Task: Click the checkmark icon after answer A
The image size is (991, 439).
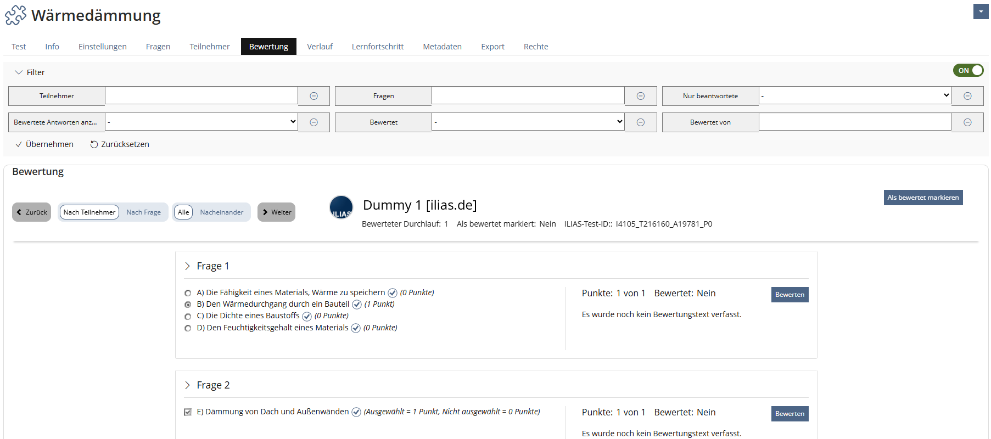Action: pos(393,293)
